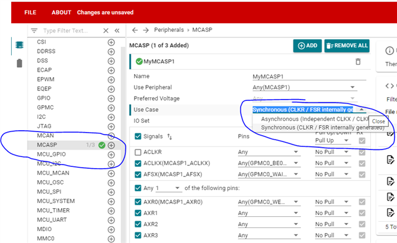Image resolution: width=397 pixels, height=243 pixels.
Task: Add an I2C instance
Action: pos(111,117)
